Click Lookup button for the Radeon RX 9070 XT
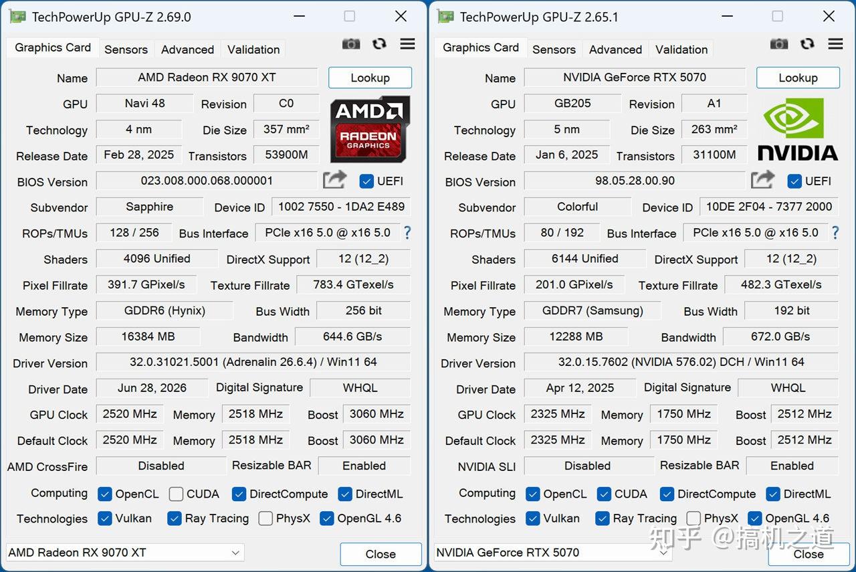Image resolution: width=856 pixels, height=572 pixels. 370,78
